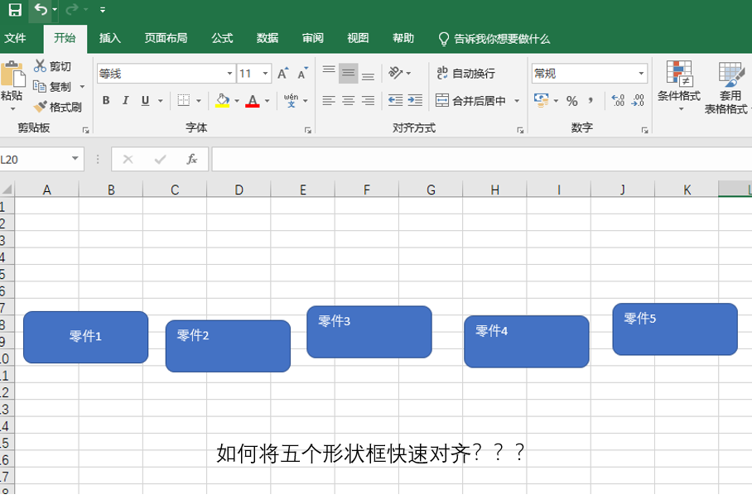Toggle bold formatting
This screenshot has height=504, width=752.
pos(106,100)
